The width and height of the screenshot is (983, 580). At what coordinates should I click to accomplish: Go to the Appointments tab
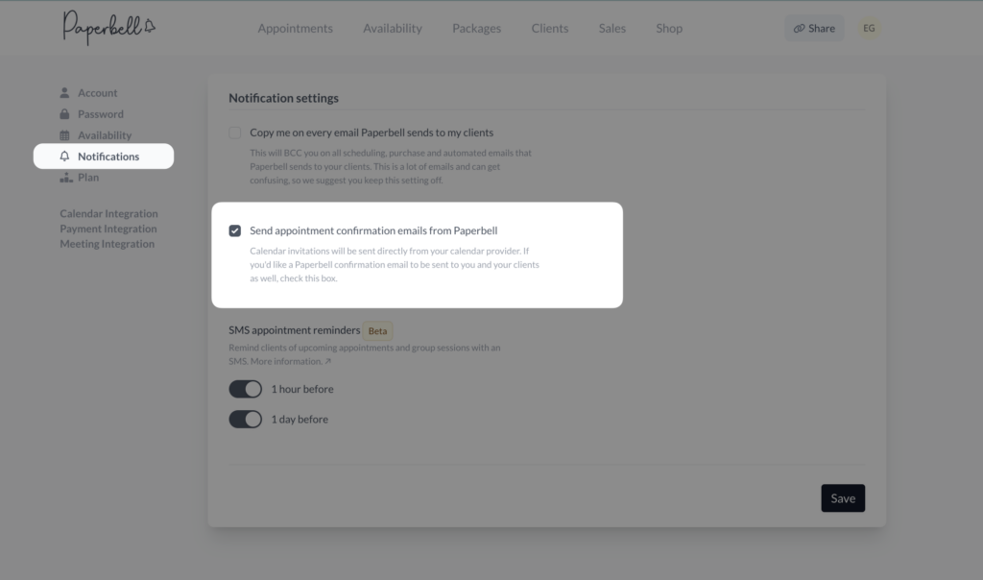click(295, 29)
